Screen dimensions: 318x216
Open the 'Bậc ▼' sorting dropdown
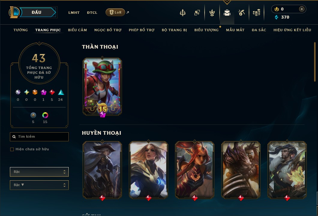(39, 185)
